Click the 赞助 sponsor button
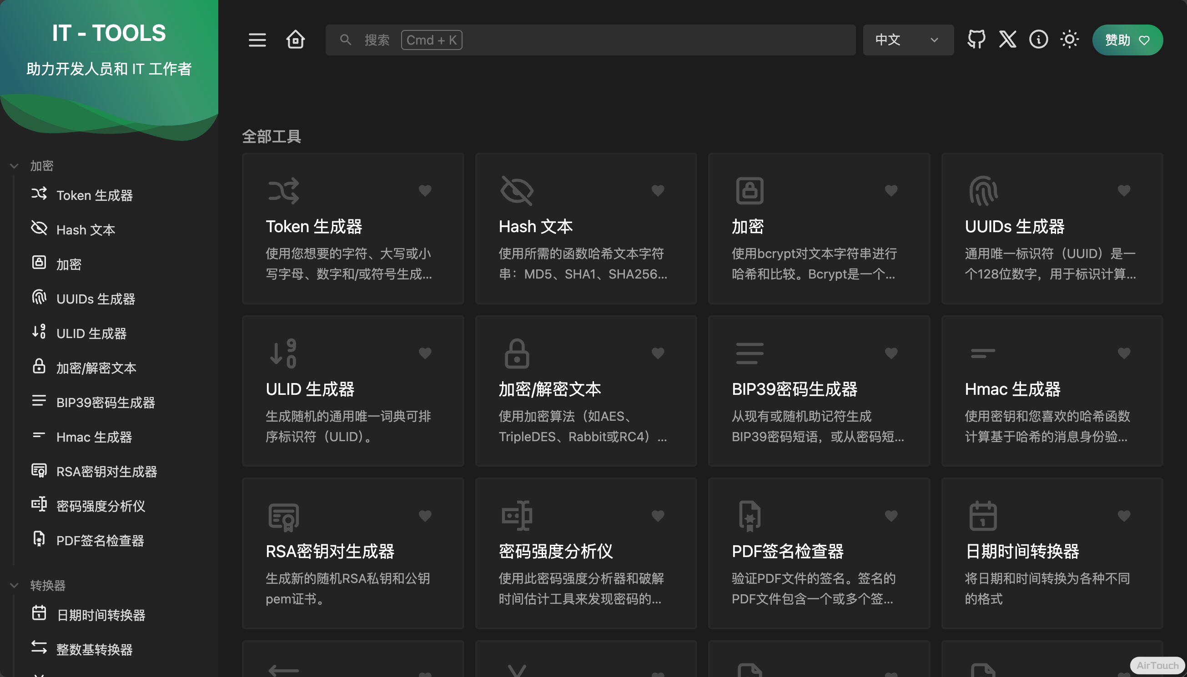This screenshot has height=677, width=1187. pyautogui.click(x=1127, y=40)
